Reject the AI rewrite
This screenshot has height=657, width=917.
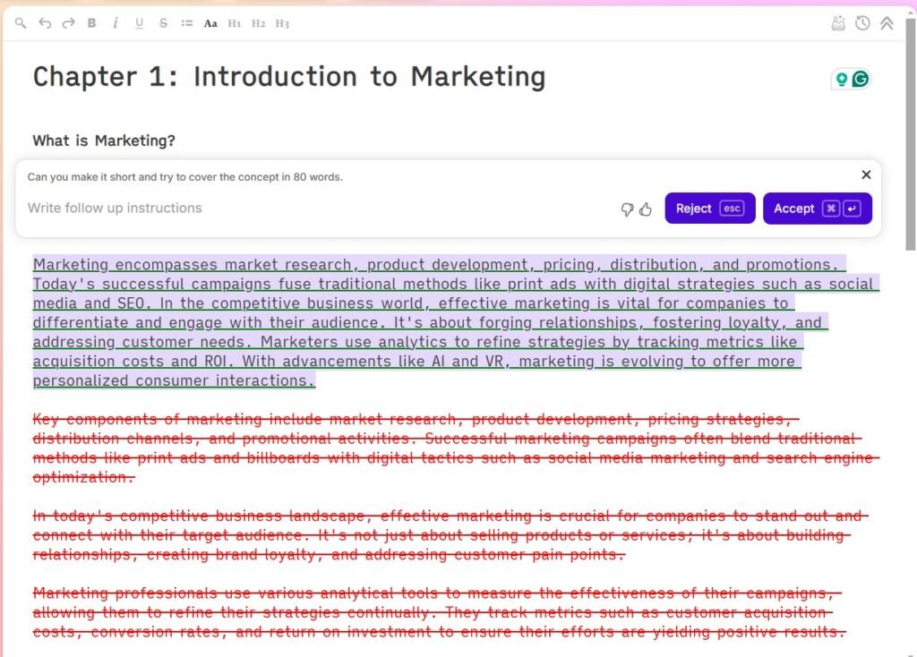[x=710, y=209]
